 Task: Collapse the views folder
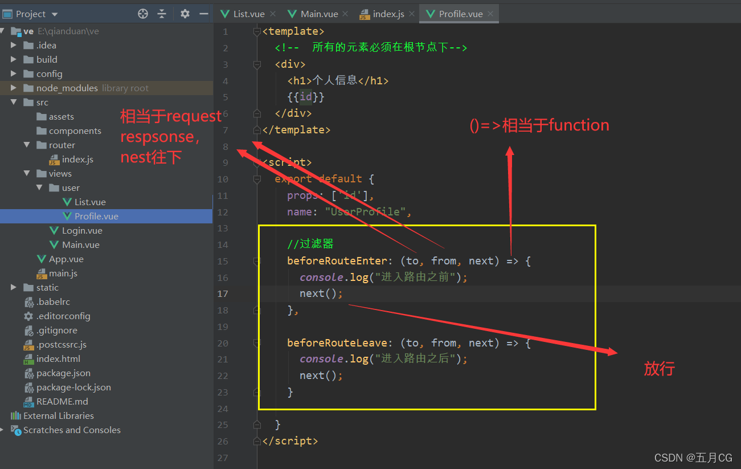26,173
